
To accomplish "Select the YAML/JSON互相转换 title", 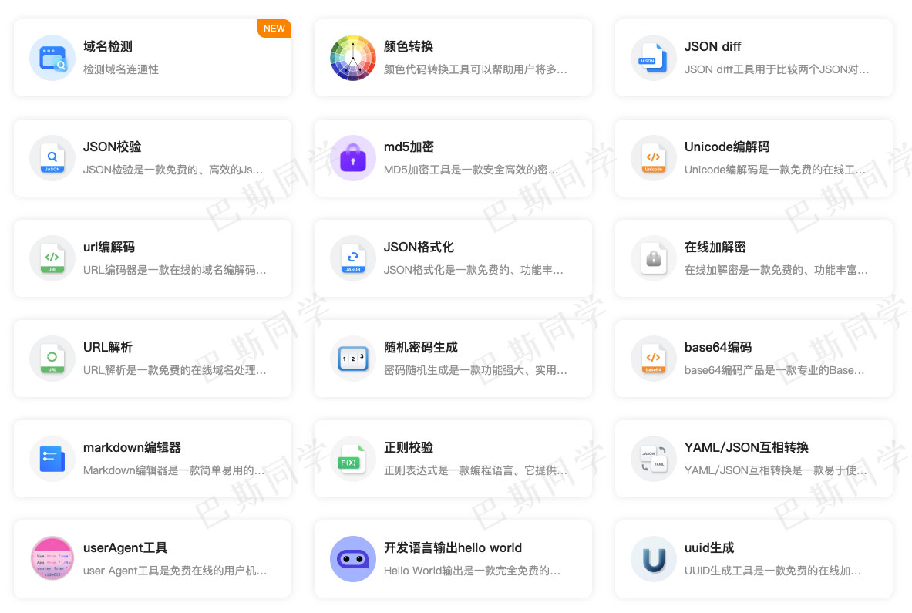I will pos(746,447).
